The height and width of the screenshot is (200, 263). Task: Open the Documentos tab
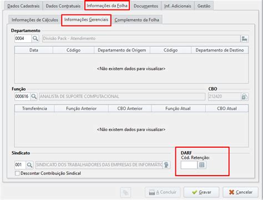click(x=146, y=6)
